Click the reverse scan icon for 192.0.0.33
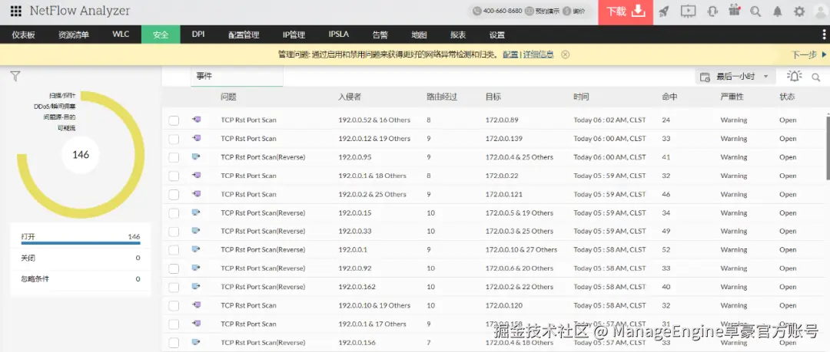830x352 pixels. pos(197,231)
